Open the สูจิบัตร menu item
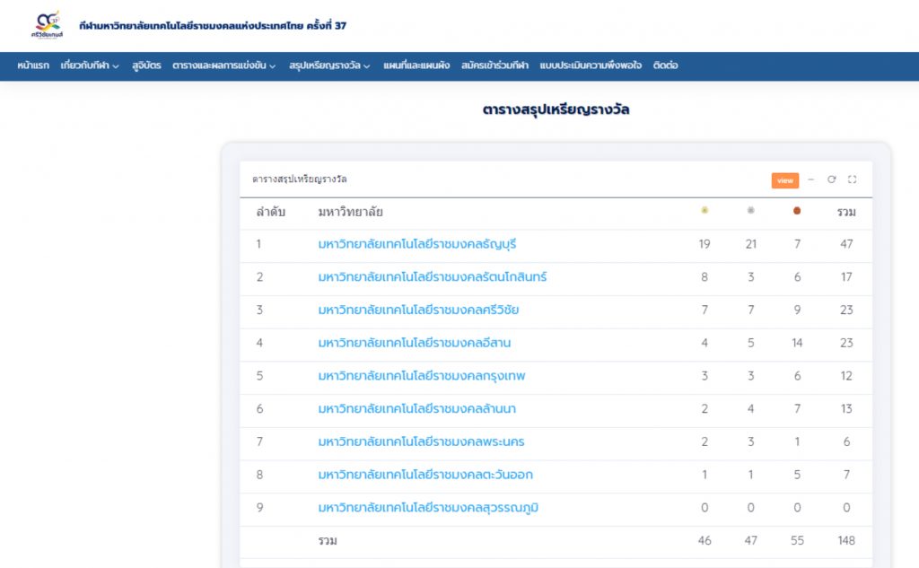Viewport: 919px width, 568px height. tap(146, 66)
